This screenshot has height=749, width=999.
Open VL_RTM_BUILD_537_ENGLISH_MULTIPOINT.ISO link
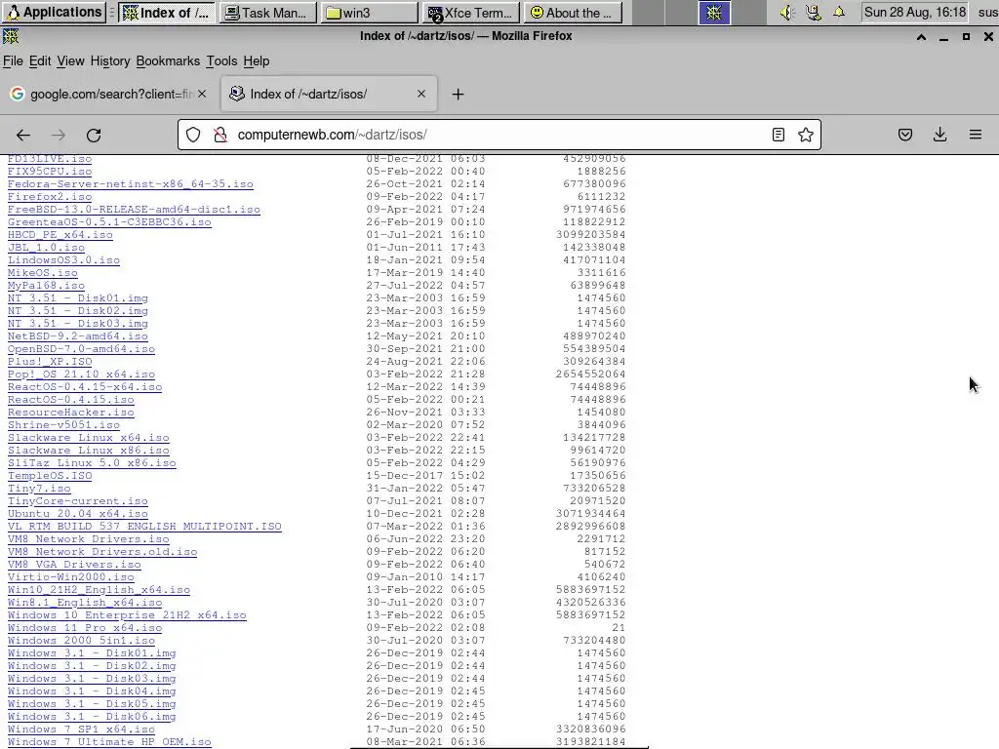pos(144,527)
